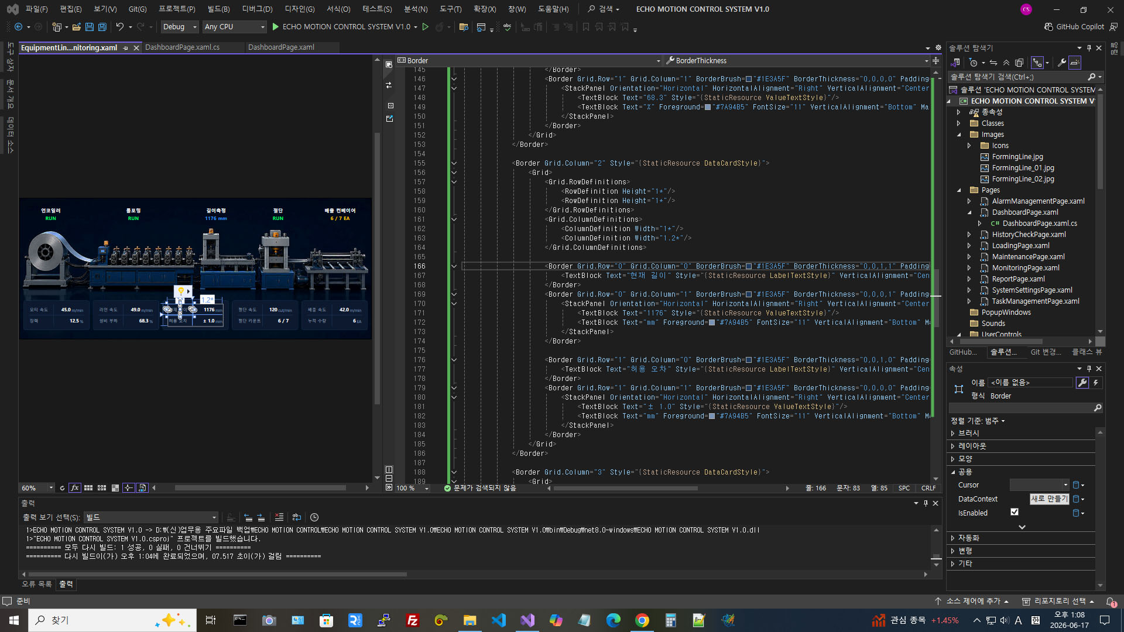Viewport: 1124px width, 632px height.
Task: Uncheck the IsEnabled checkbox
Action: pyautogui.click(x=1015, y=512)
